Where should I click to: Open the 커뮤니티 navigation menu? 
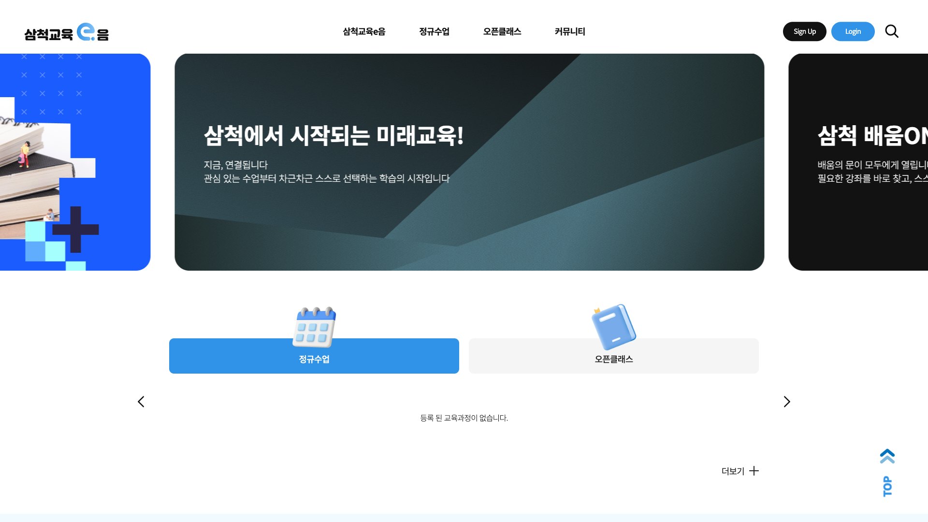click(570, 31)
